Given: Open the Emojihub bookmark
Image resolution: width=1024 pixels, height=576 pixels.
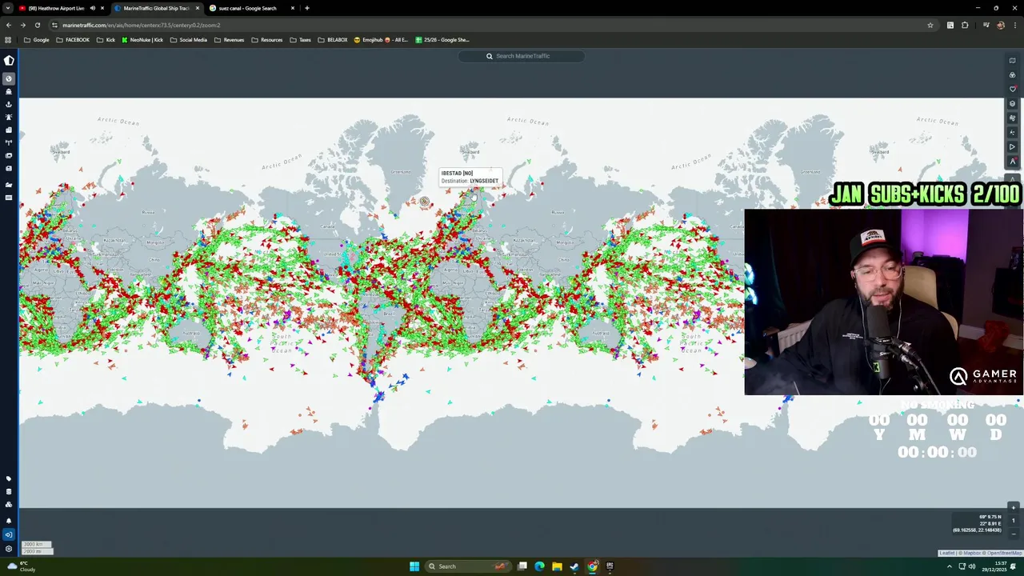Looking at the screenshot, I should click(381, 40).
